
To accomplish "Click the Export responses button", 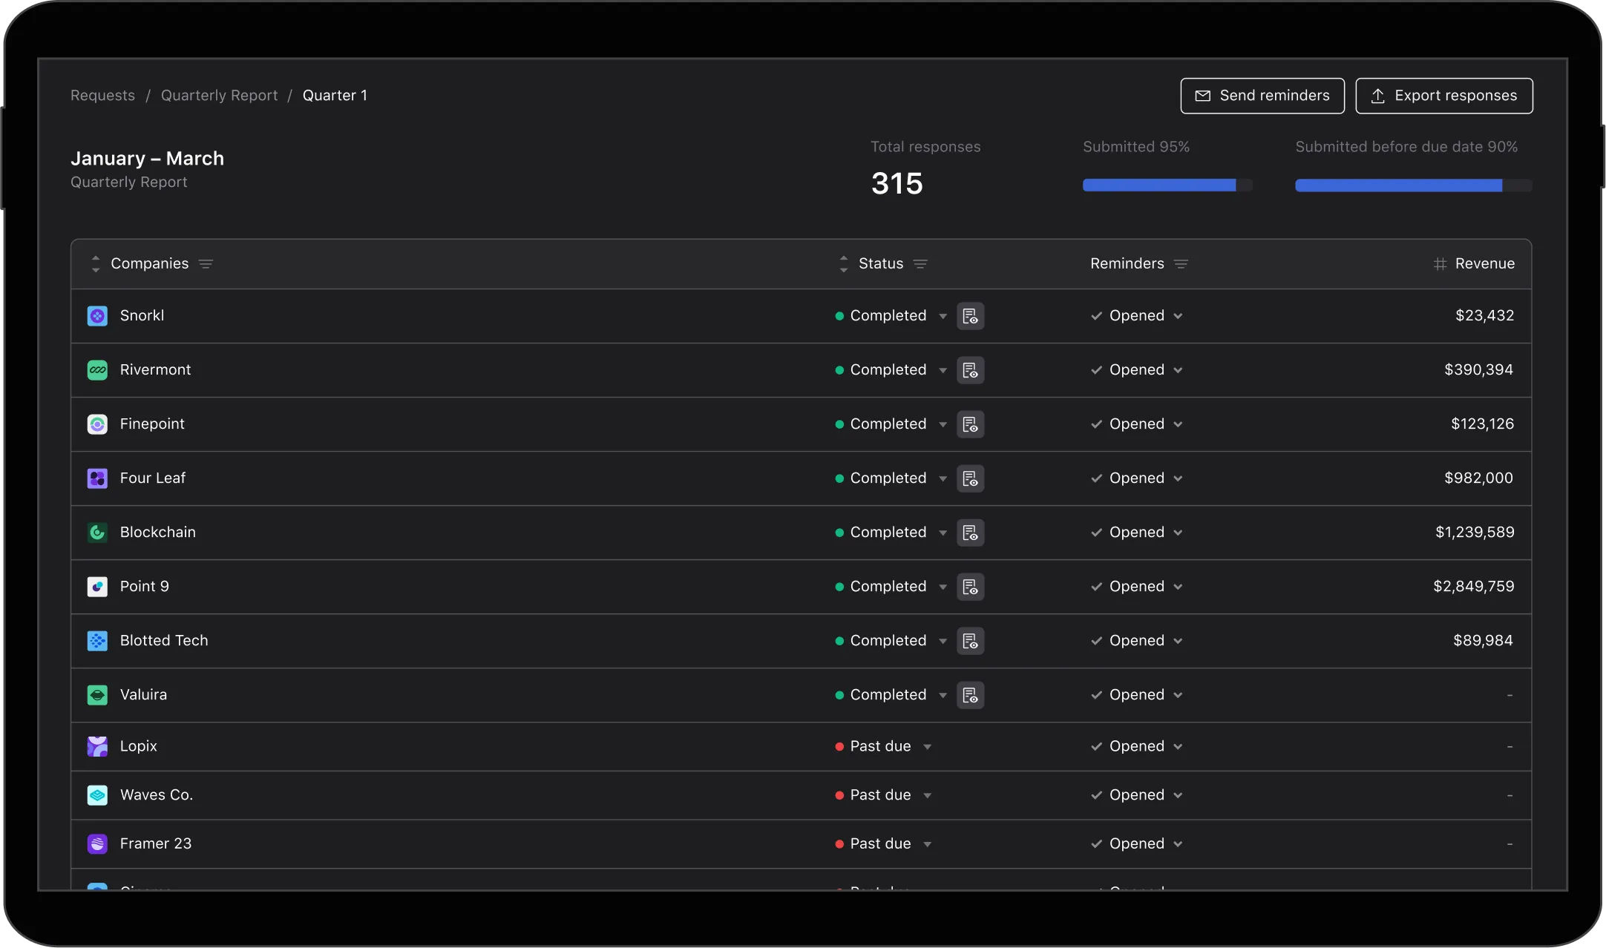I will click(x=1444, y=96).
